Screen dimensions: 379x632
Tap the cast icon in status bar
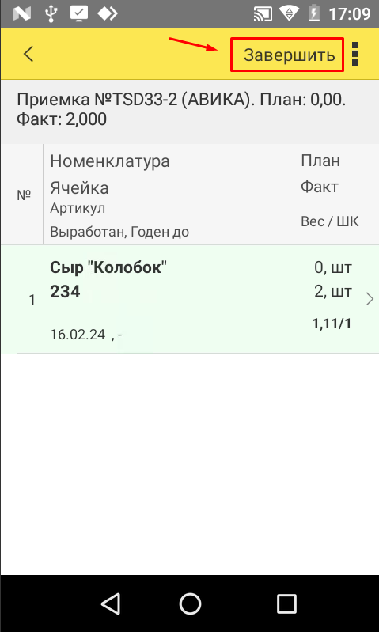[263, 14]
